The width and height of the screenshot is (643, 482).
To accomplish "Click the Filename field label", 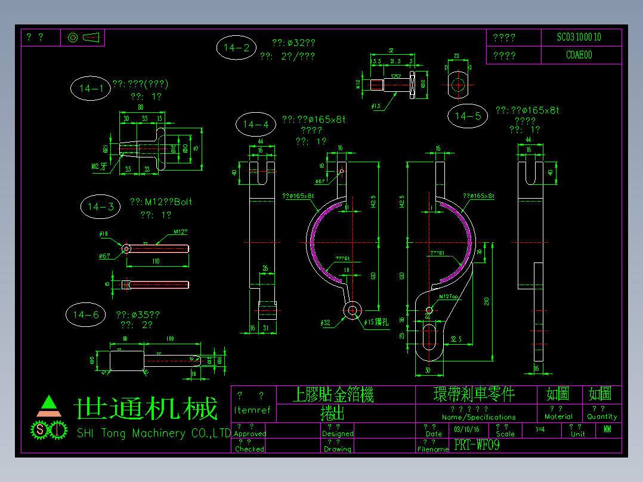I will pyautogui.click(x=433, y=449).
